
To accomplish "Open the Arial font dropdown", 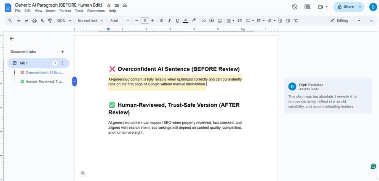I will pyautogui.click(x=120, y=20).
